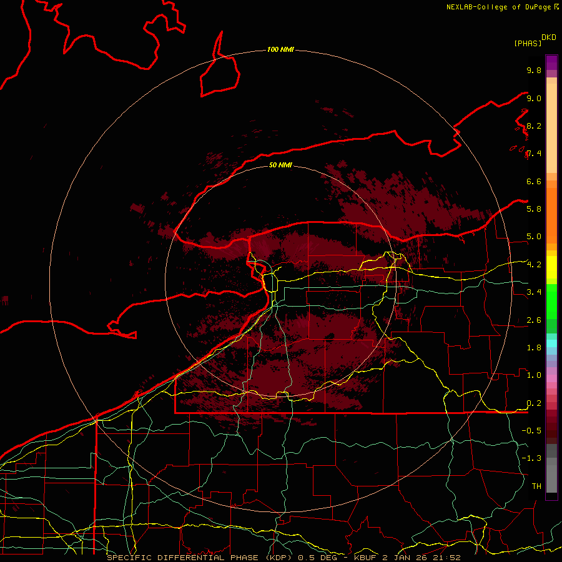Click the 9.8 value on the color scale

point(534,70)
